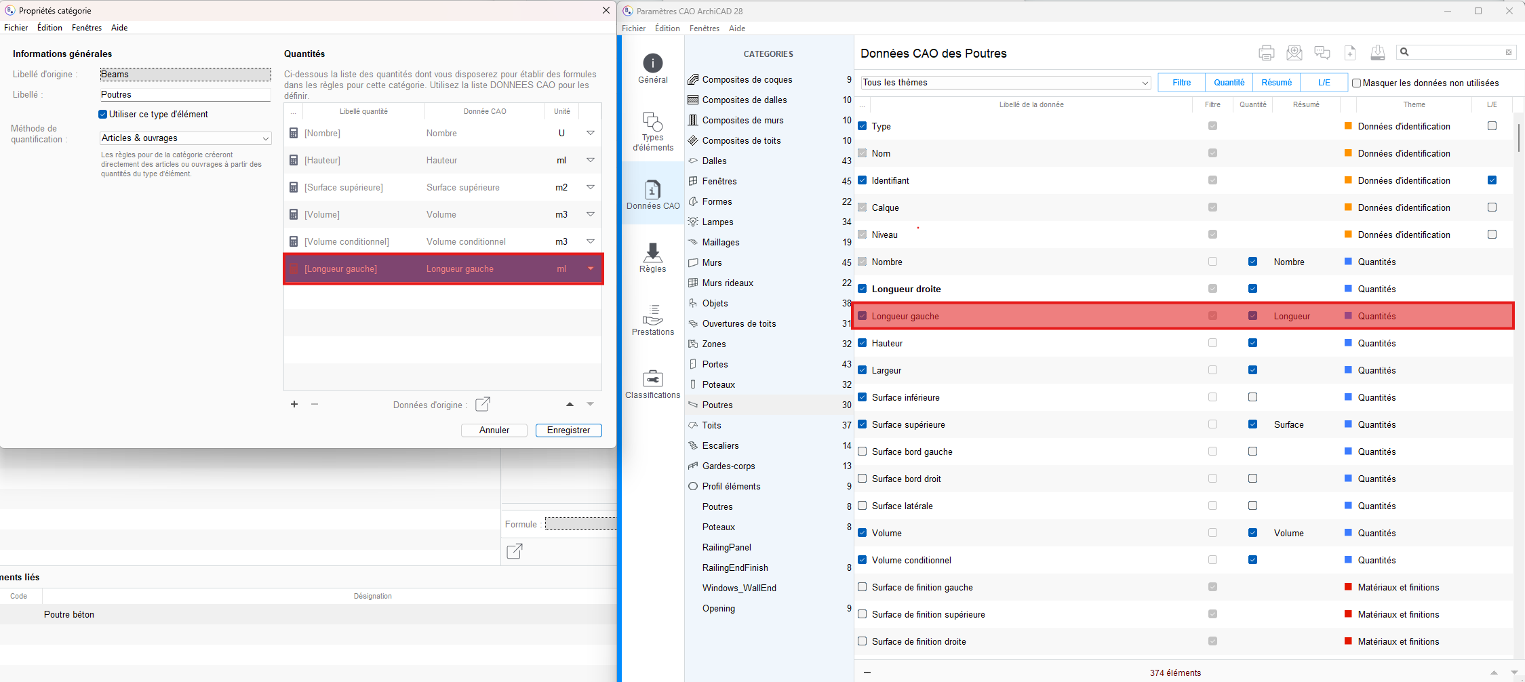Viewport: 1525px width, 682px height.
Task: Open the Général section in sidebar
Action: pos(652,68)
